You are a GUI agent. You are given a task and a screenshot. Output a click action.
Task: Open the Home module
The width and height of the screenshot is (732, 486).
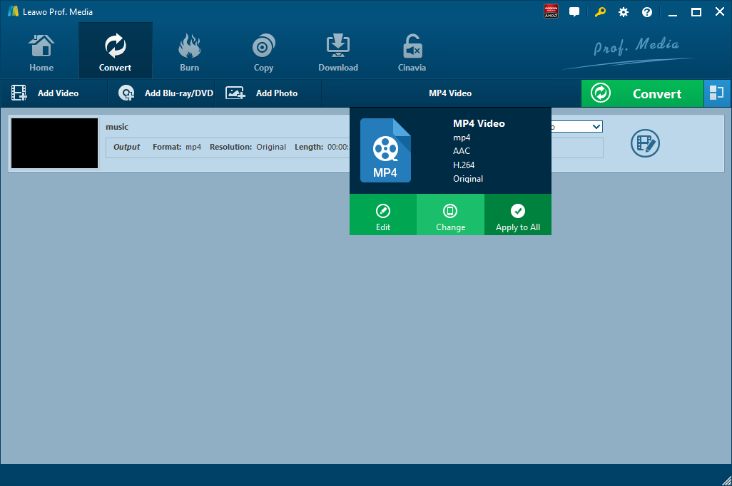(x=41, y=53)
